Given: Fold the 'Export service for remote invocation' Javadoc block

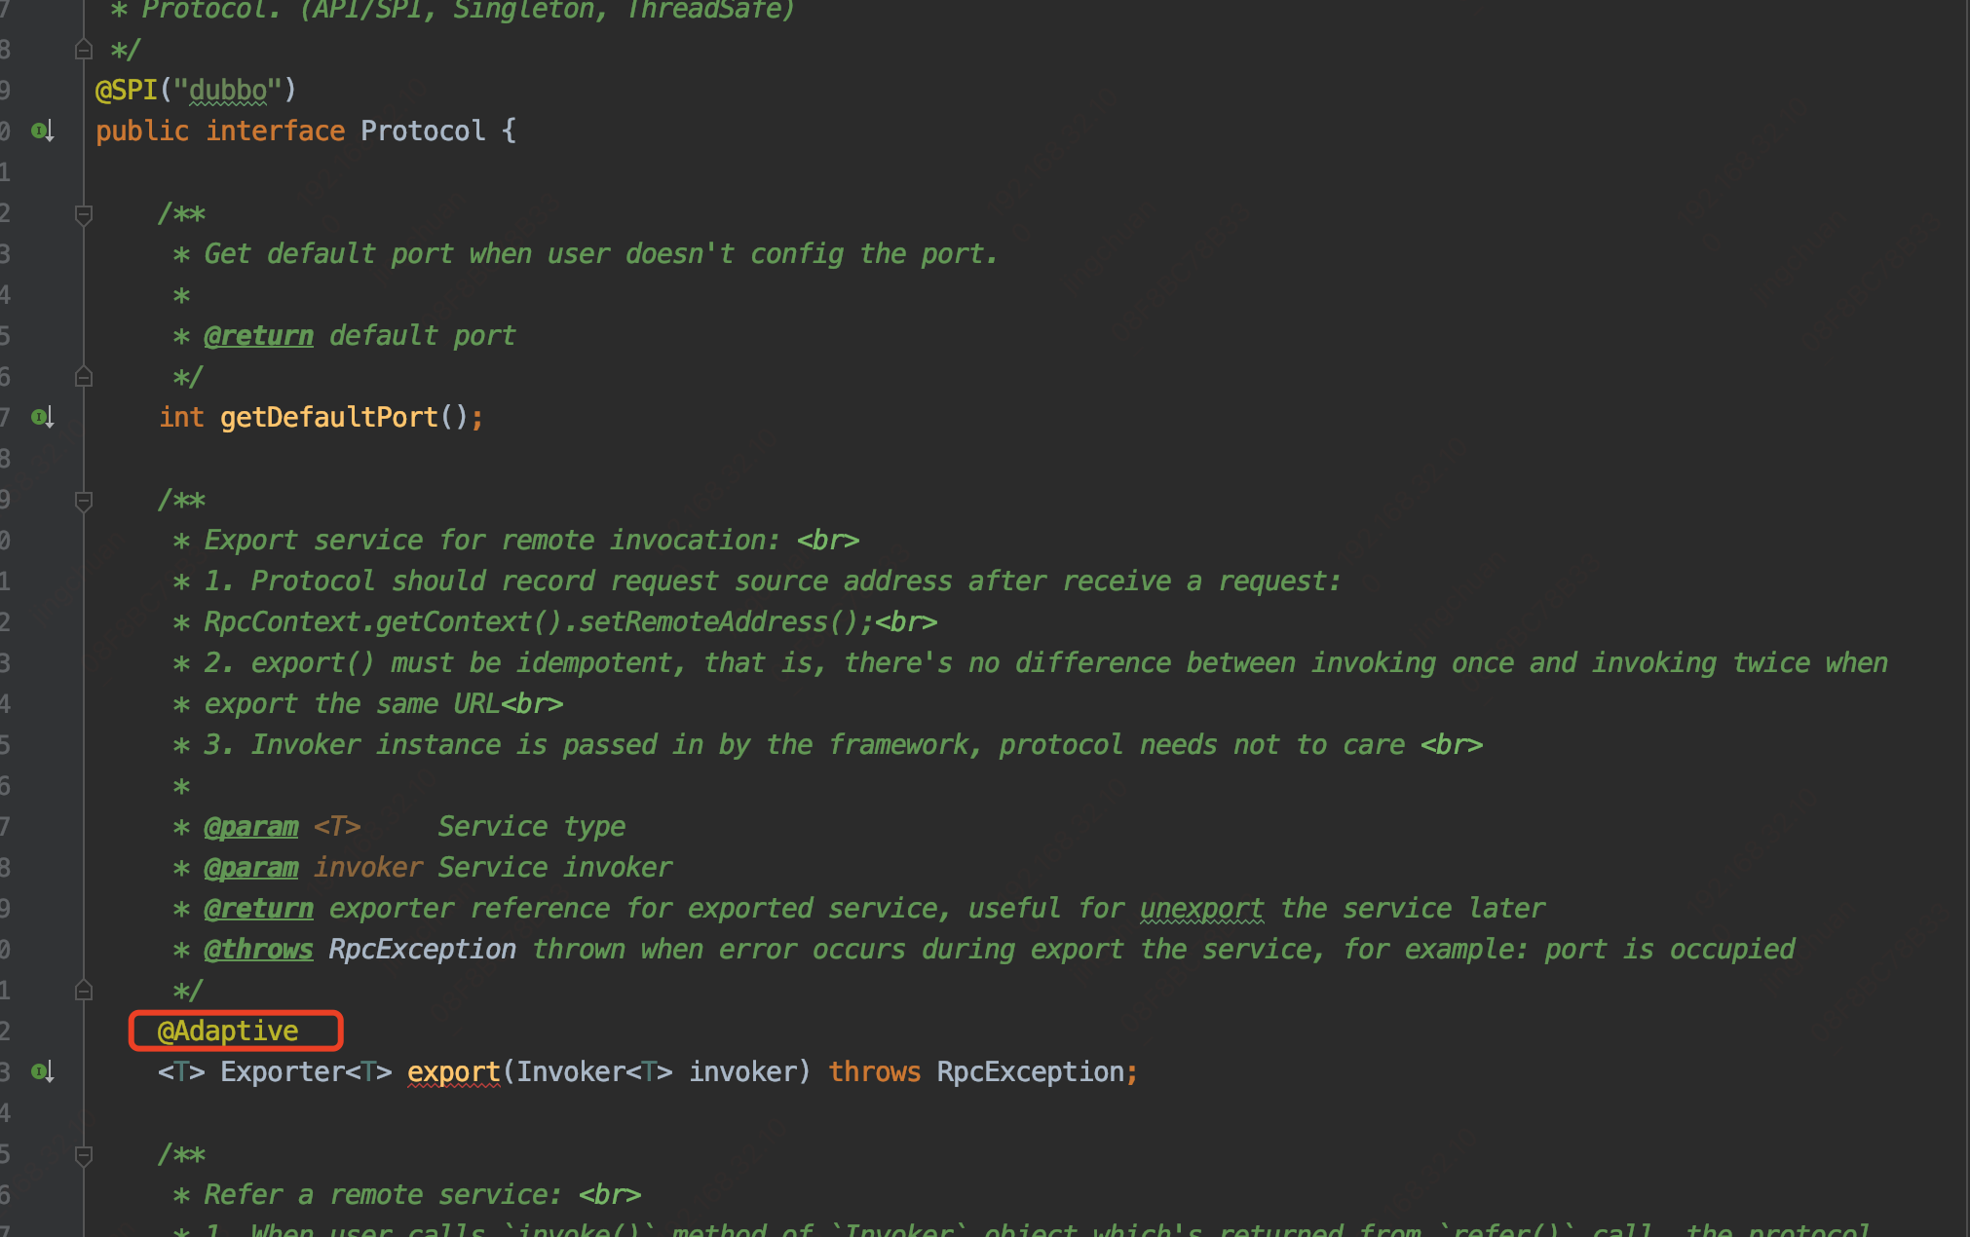Looking at the screenshot, I should 84,501.
